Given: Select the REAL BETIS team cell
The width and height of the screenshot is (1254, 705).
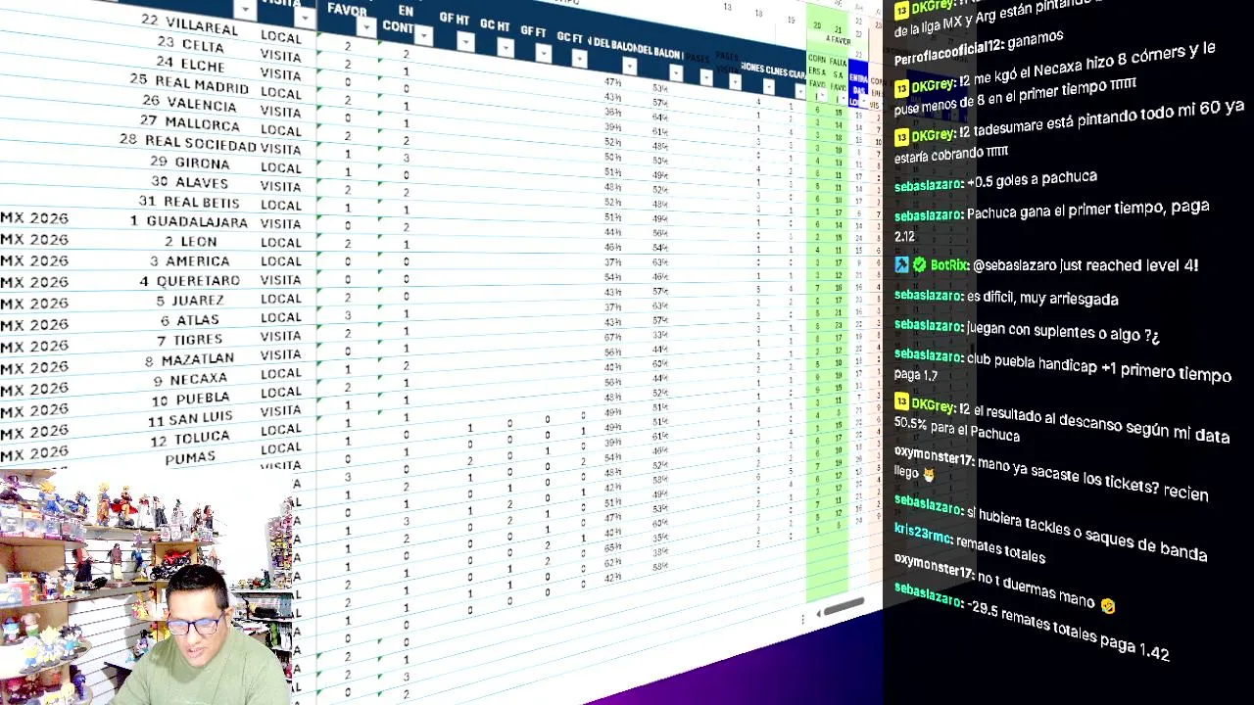Looking at the screenshot, I should coord(203,202).
